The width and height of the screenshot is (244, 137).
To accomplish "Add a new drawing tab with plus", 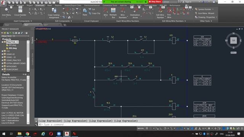I will pyautogui.click(x=65, y=25).
